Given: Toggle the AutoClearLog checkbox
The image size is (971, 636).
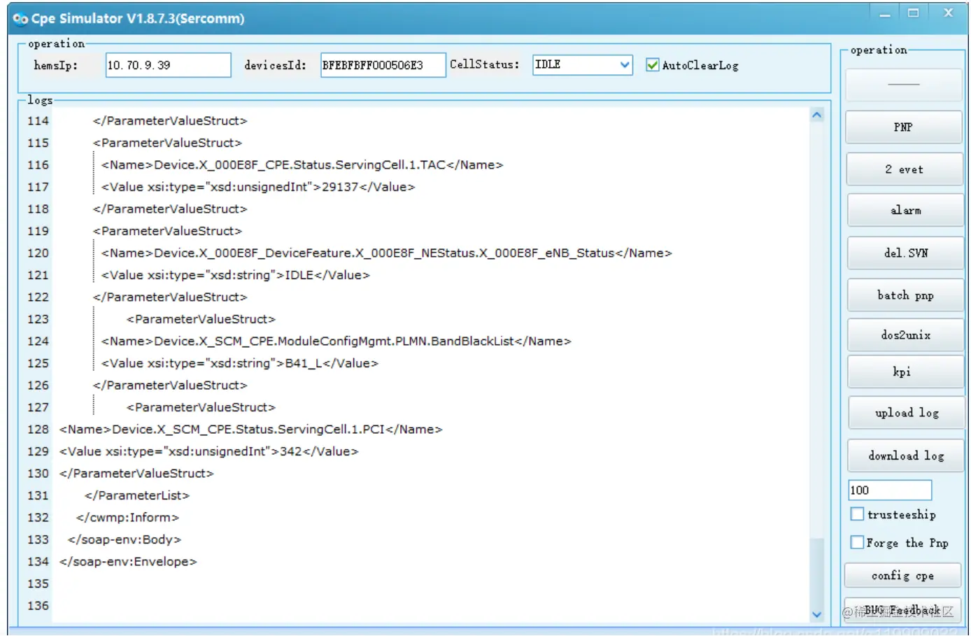Looking at the screenshot, I should 652,65.
